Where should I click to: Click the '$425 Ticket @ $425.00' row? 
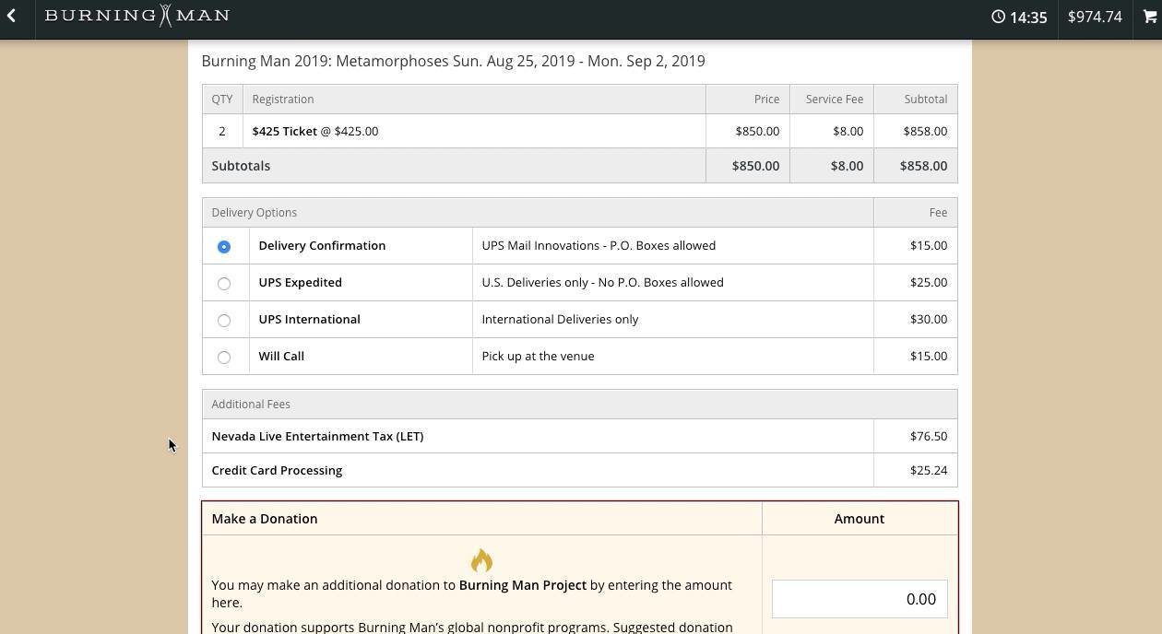point(579,131)
